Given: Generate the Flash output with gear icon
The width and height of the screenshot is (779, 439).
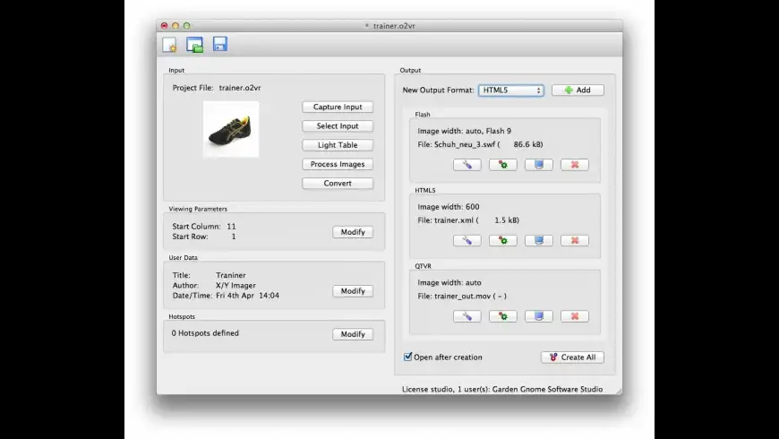Looking at the screenshot, I should pyautogui.click(x=502, y=165).
